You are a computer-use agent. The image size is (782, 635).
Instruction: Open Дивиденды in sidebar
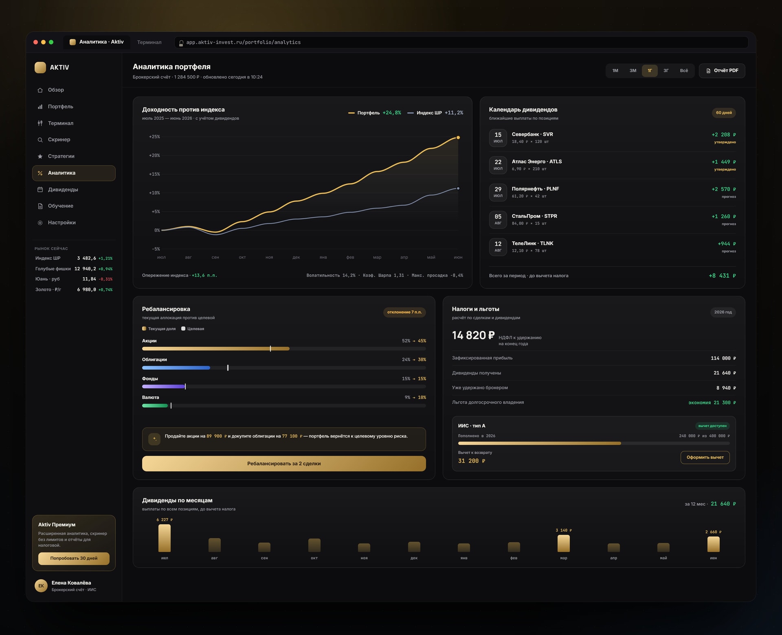click(74, 190)
